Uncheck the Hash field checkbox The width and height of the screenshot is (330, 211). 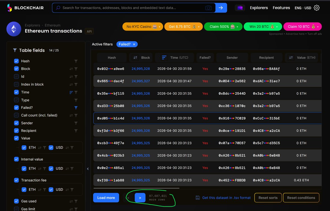16,61
